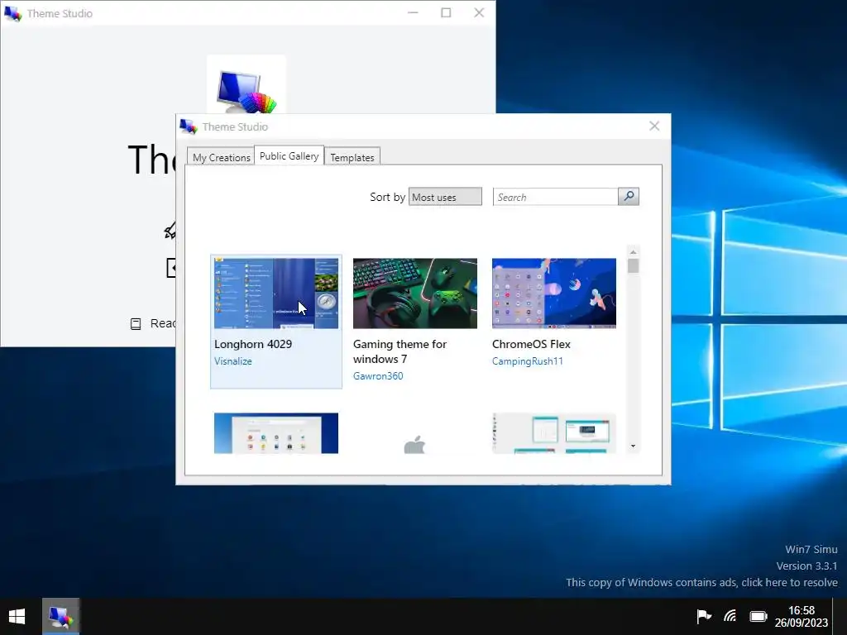Select the ChromeOS Flex theme thumbnail

[x=553, y=294]
